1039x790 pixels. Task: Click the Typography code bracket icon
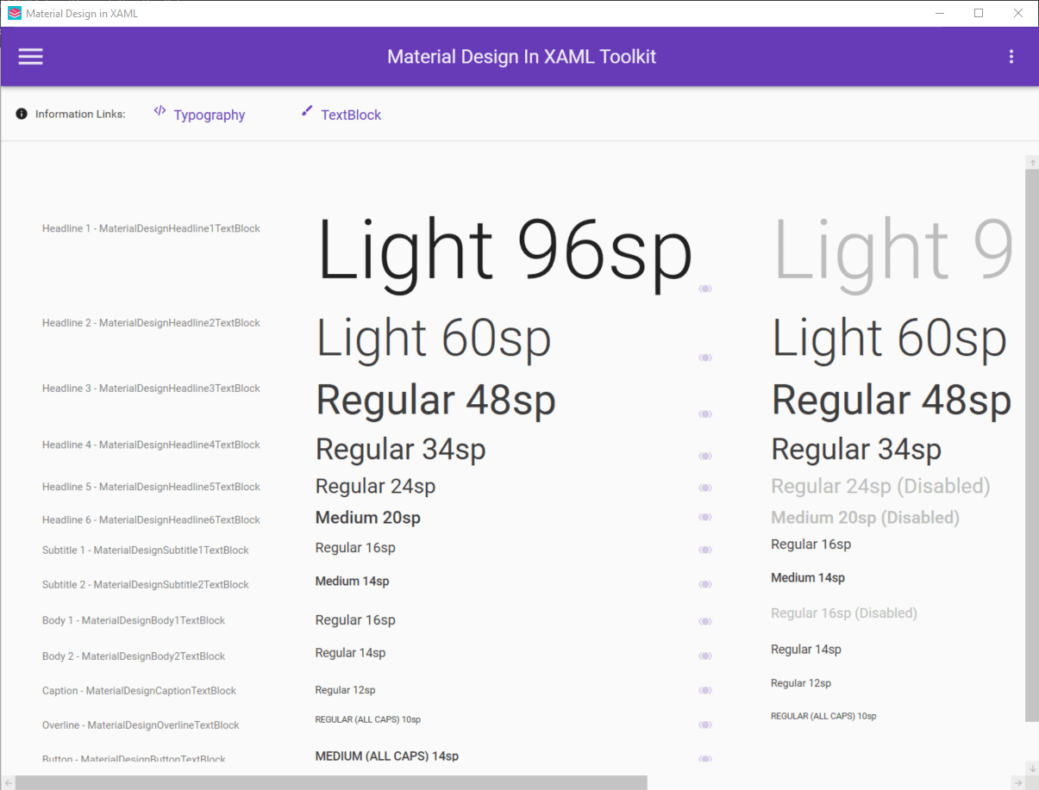tap(160, 110)
